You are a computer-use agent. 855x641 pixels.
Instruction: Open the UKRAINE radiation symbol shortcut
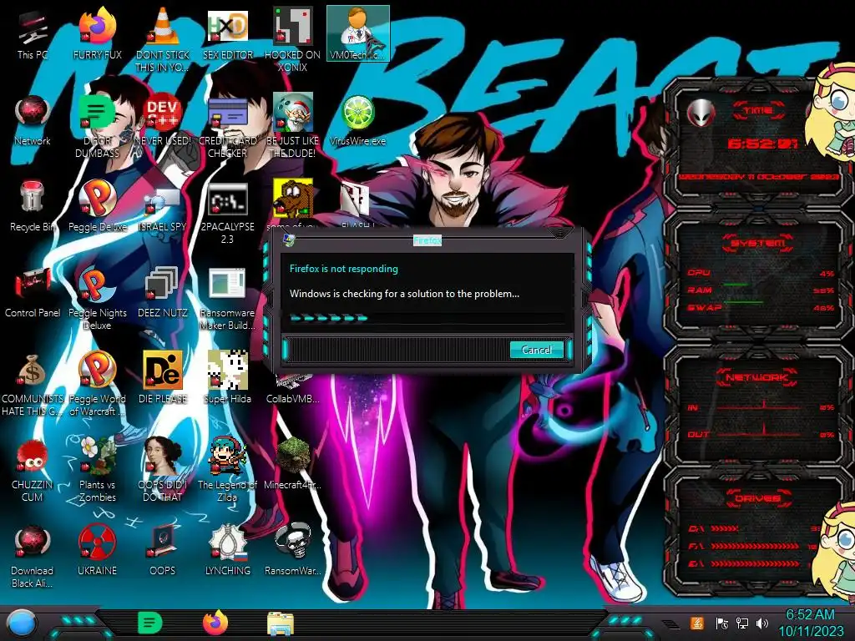(97, 551)
